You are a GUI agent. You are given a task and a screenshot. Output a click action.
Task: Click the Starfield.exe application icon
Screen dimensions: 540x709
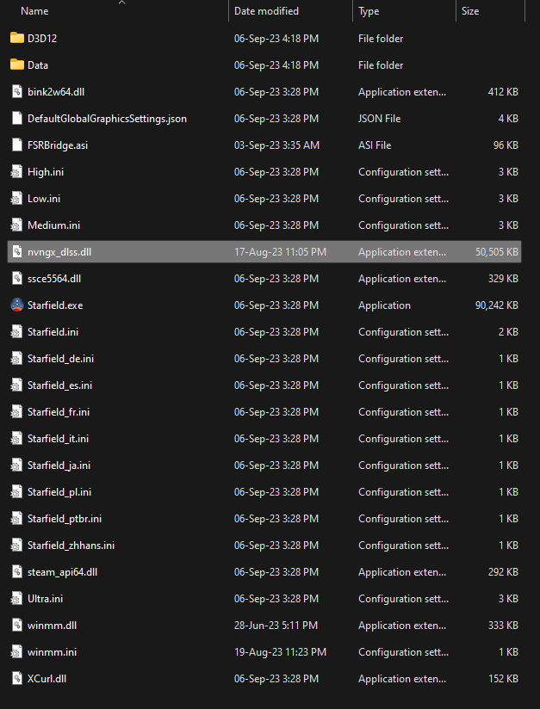(x=16, y=305)
